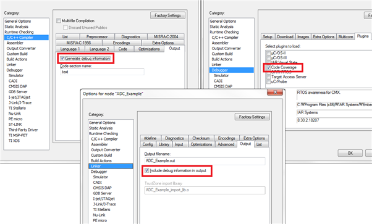Viewport: 372px width, 224px height.
Task: Click the TrustZone import library field
Action: (x=205, y=190)
